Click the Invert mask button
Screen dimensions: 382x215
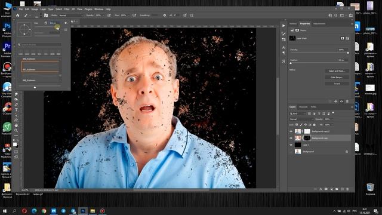click(337, 84)
